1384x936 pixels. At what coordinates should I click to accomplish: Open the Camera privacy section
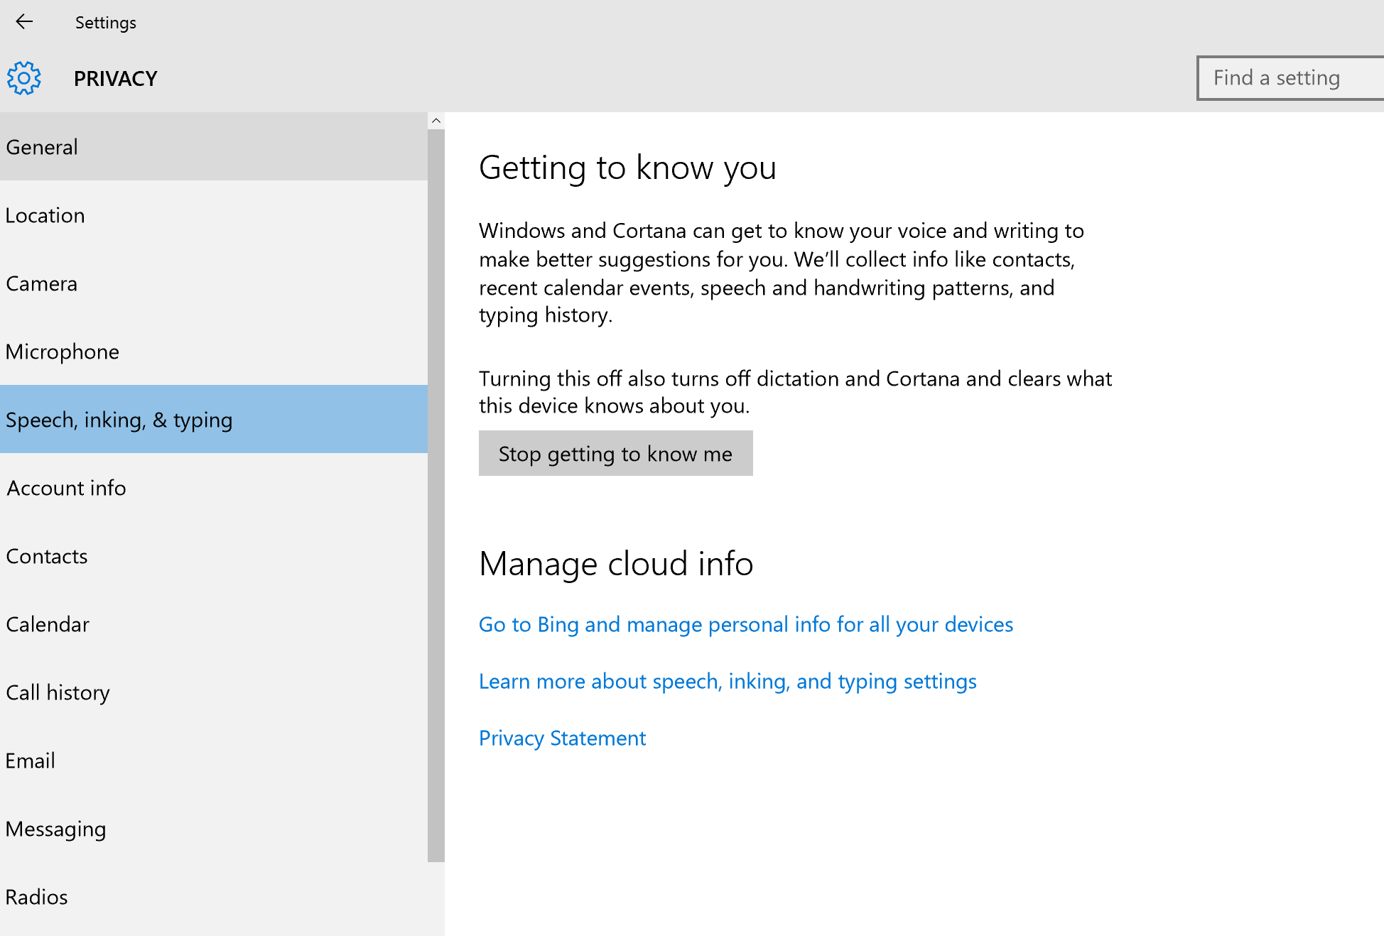(214, 283)
